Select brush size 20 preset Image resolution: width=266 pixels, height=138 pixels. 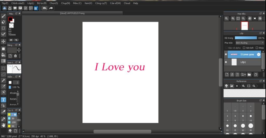point(243,127)
